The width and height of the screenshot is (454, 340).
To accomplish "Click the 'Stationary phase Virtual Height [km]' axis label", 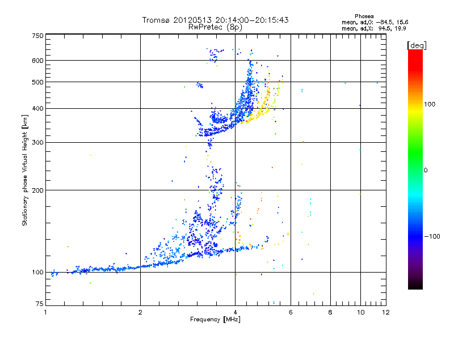I will pos(24,170).
